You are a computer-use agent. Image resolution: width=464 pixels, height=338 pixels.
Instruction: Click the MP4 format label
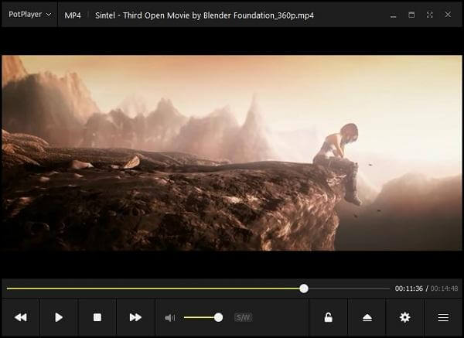tap(73, 15)
